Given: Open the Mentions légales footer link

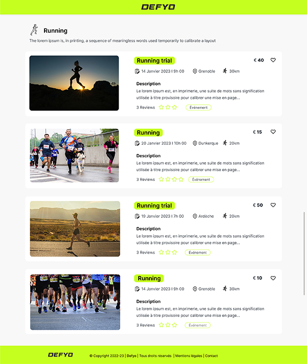Looking at the screenshot, I should point(188,356).
